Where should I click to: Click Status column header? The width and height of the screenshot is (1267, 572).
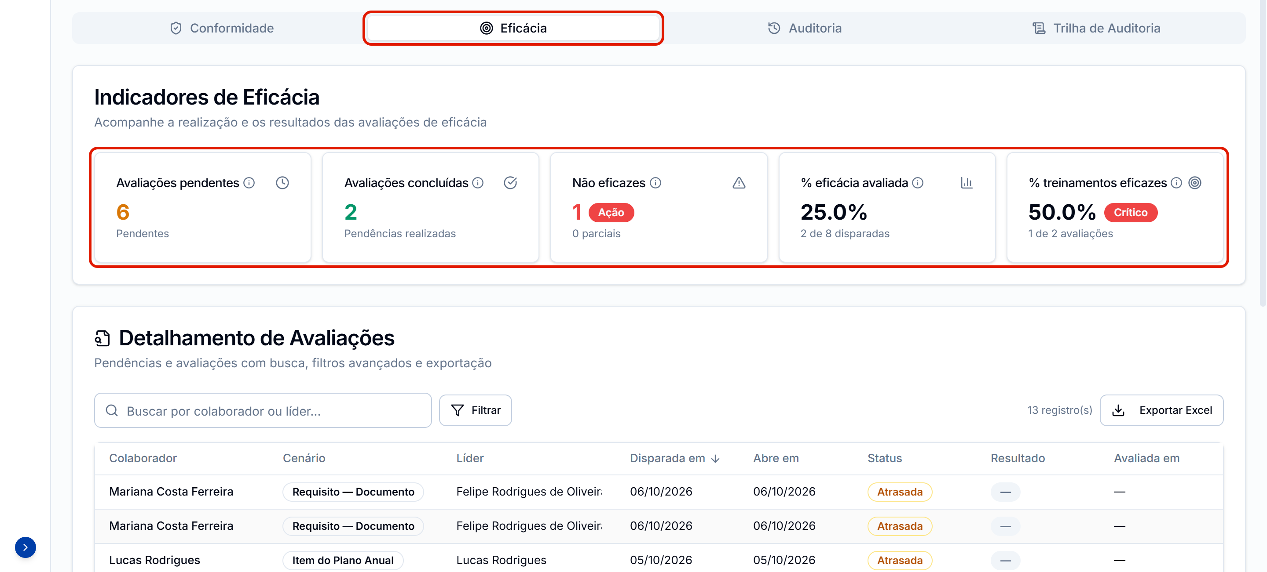tap(884, 458)
